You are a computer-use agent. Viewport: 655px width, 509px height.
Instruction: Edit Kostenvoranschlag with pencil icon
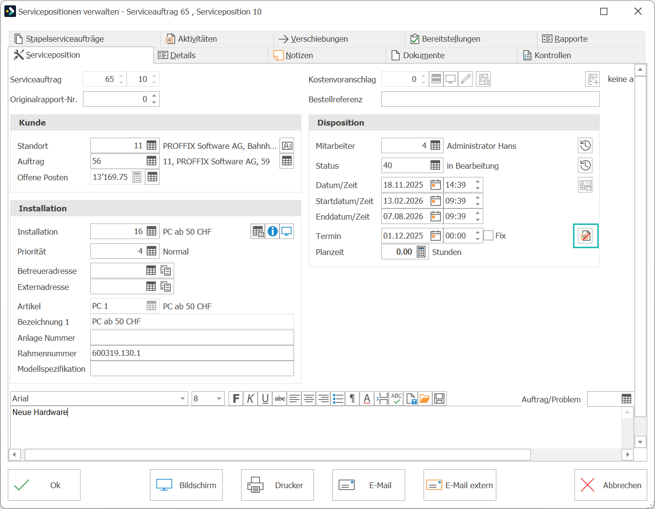pyautogui.click(x=465, y=79)
